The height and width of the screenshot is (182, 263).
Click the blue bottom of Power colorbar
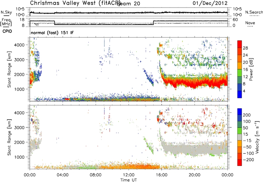pos(240,94)
